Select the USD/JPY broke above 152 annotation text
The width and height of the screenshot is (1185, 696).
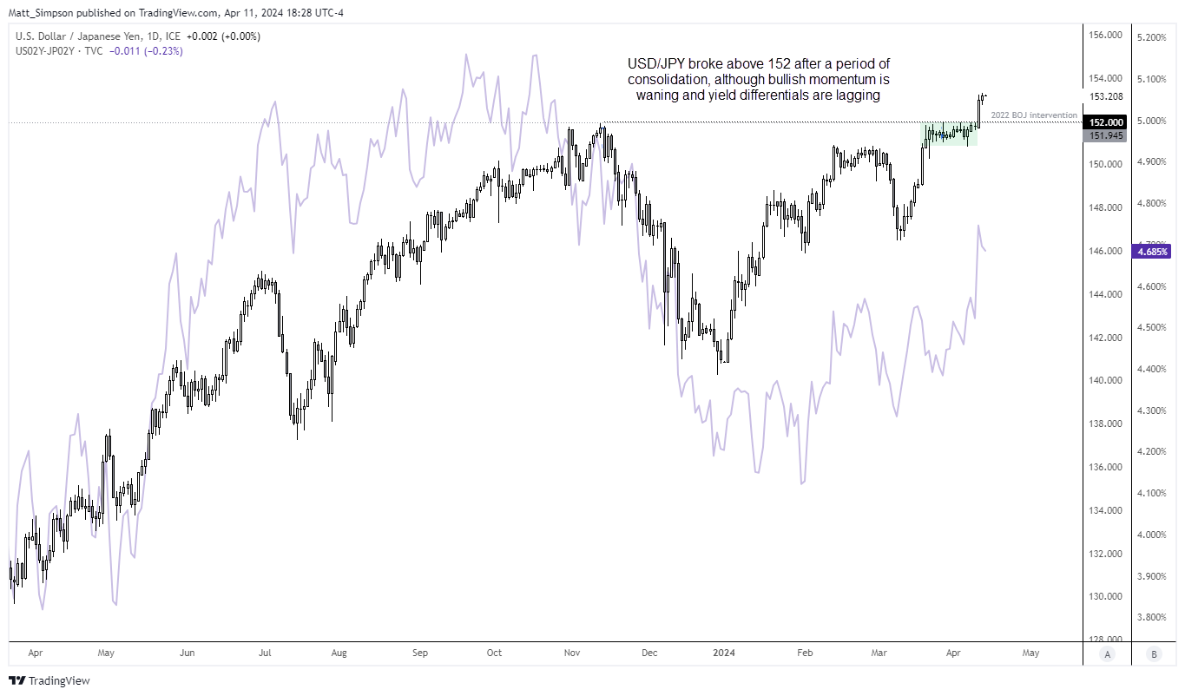(x=758, y=80)
